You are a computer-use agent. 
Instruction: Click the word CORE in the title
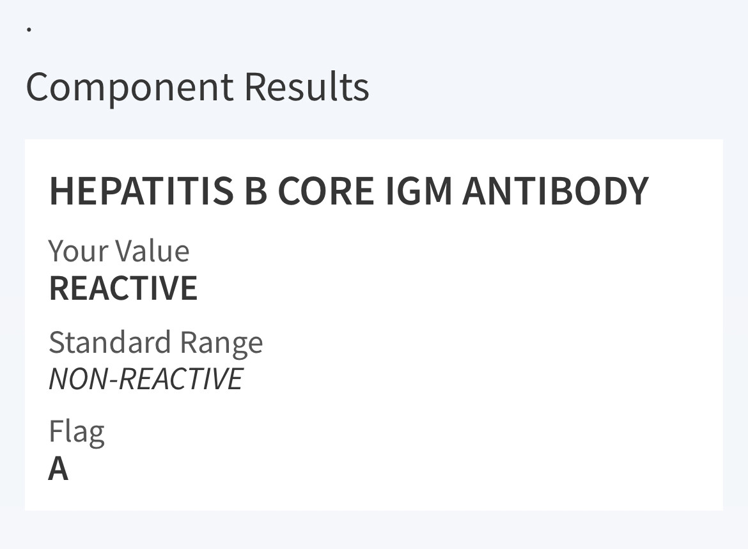point(326,191)
